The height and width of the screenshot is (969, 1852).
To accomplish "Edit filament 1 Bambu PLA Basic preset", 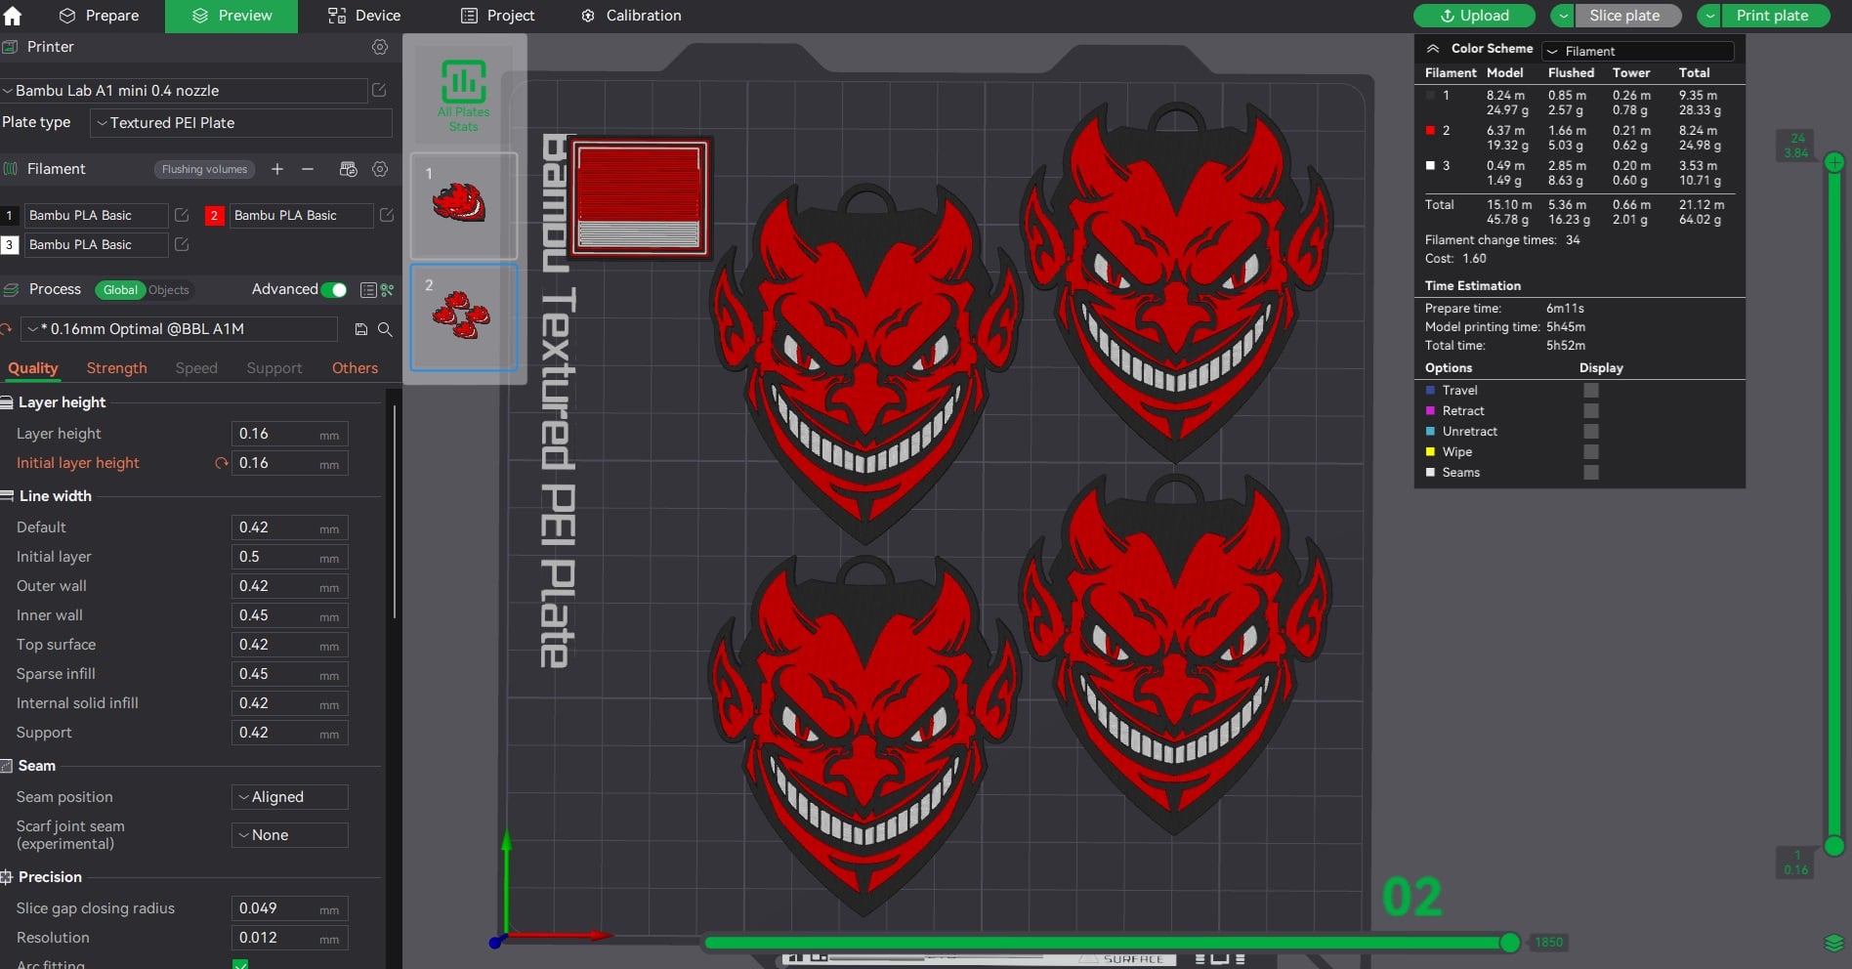I will [x=182, y=215].
